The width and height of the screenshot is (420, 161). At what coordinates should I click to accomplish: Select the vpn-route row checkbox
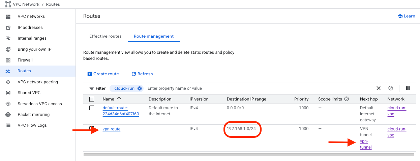pos(92,129)
